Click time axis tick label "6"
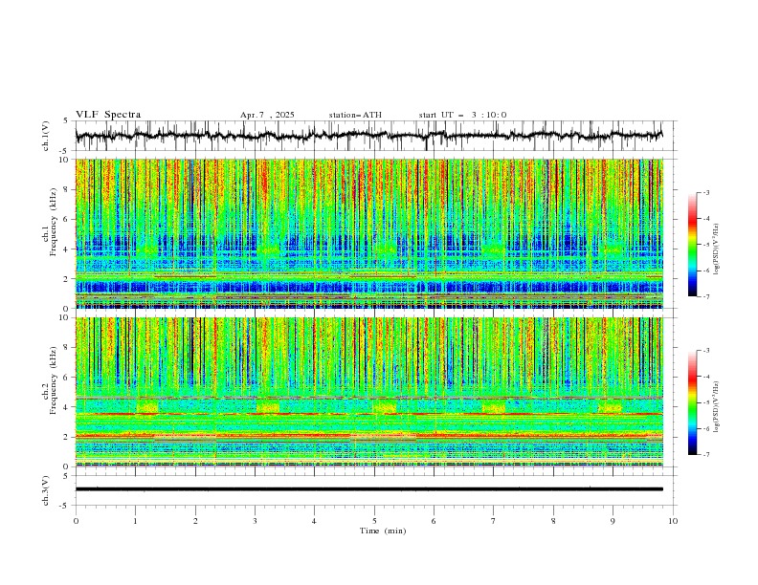Screen dimensions: 758x585 click(x=434, y=521)
